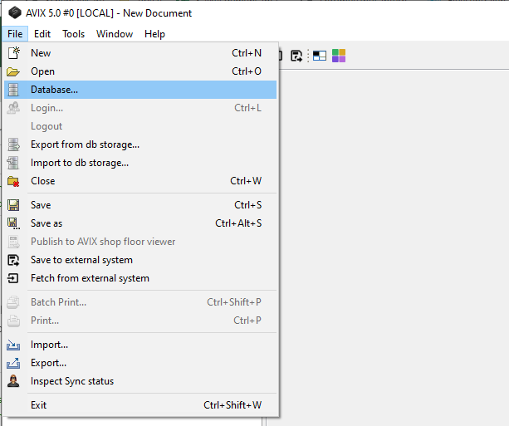
Task: Open the Import... option
Action: (x=49, y=345)
